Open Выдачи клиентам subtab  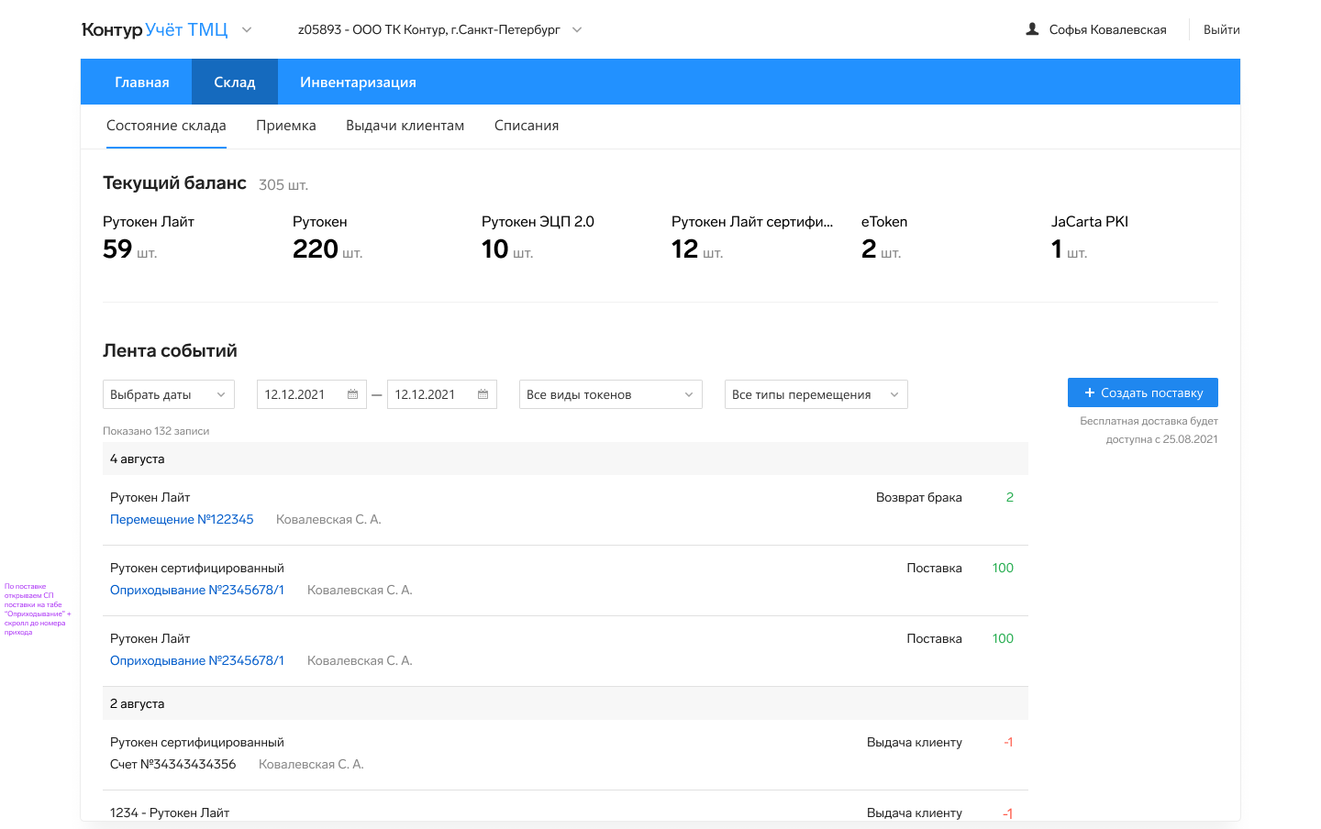pos(405,126)
